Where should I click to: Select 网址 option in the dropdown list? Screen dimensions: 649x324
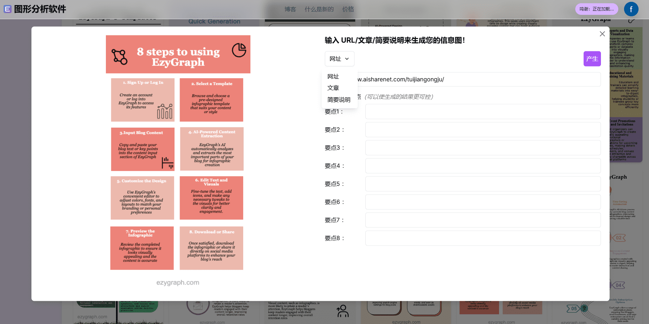point(333,76)
